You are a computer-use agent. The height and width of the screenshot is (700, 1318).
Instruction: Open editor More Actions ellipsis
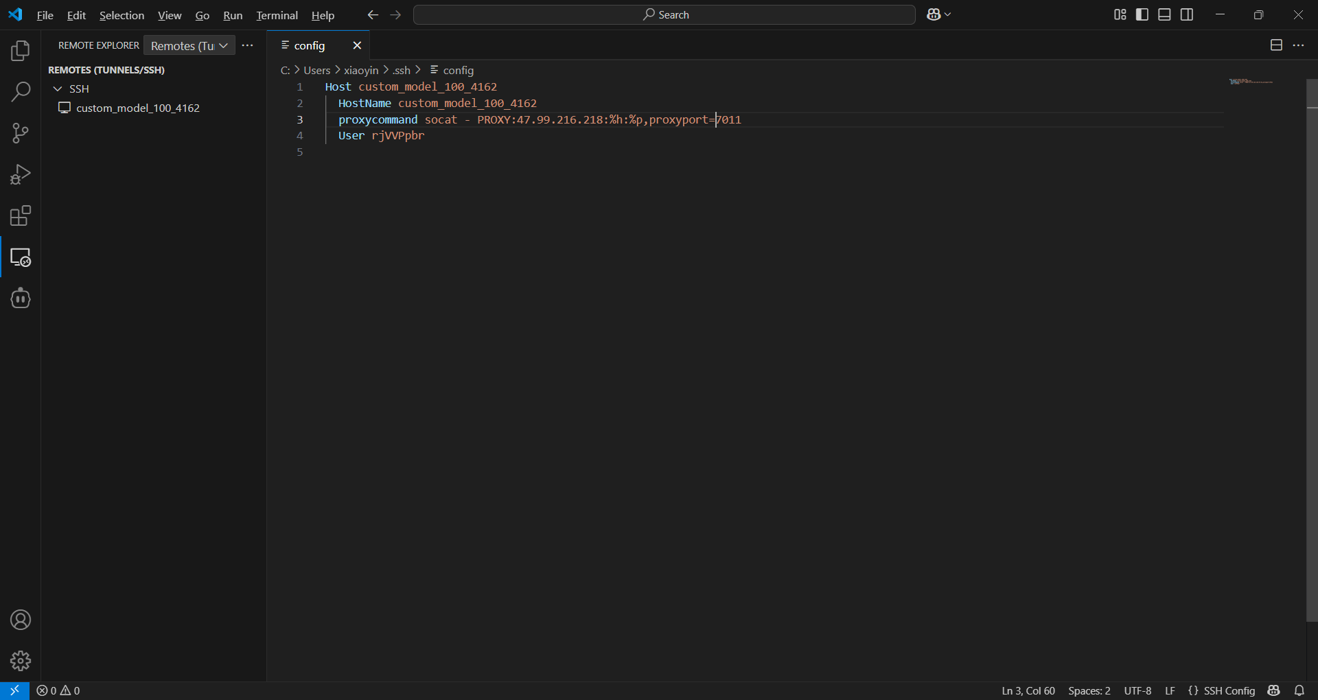(x=1298, y=45)
